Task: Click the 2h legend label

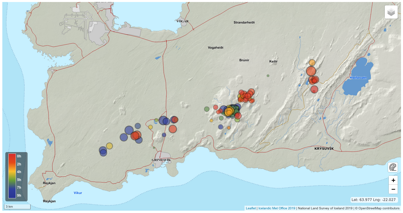Action: point(19,164)
